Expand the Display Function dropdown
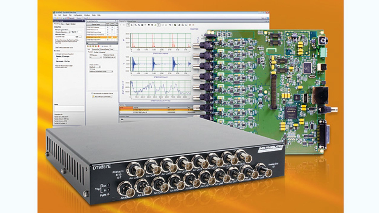 click(x=95, y=67)
